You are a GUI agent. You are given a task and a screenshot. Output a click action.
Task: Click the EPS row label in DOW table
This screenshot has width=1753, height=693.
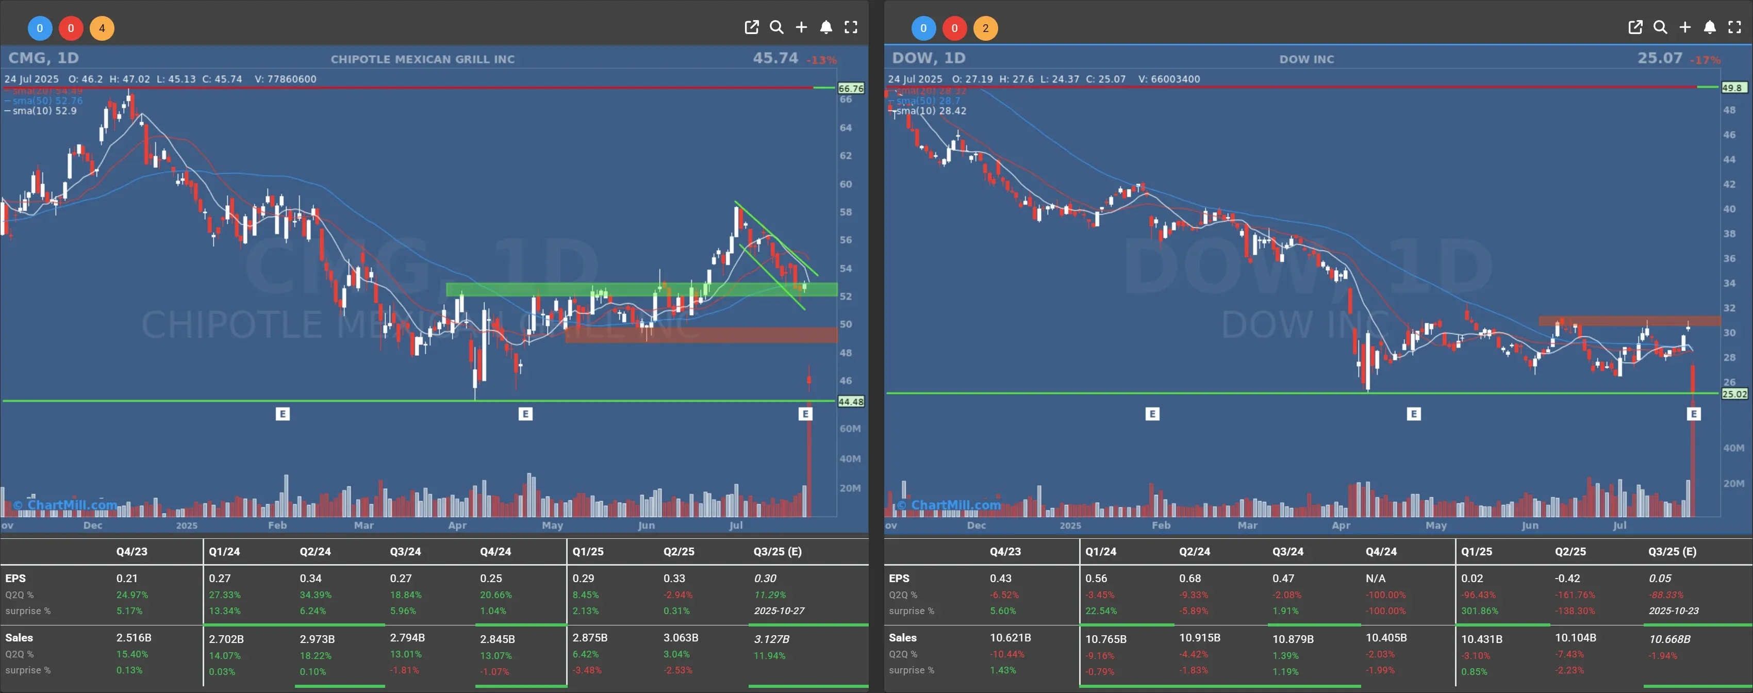(899, 578)
